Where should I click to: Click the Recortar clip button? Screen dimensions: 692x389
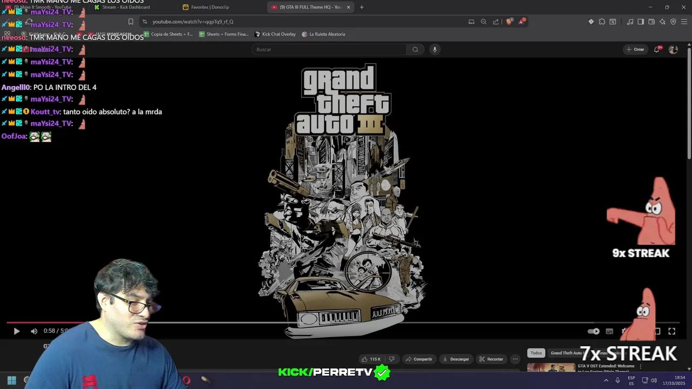click(x=491, y=359)
